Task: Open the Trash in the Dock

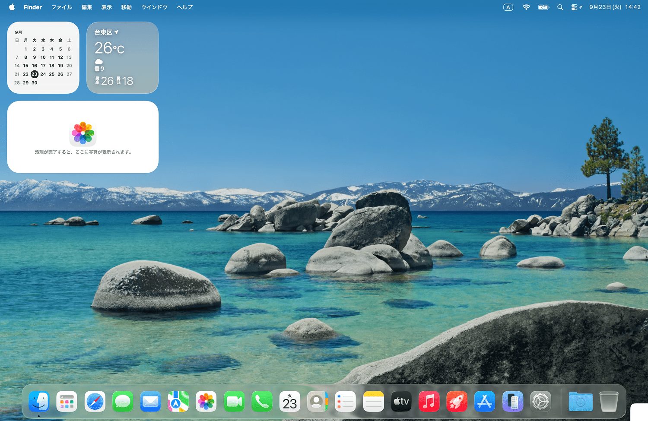Action: click(609, 402)
